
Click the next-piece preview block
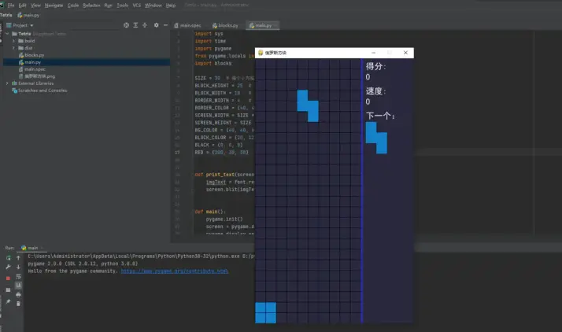click(376, 138)
